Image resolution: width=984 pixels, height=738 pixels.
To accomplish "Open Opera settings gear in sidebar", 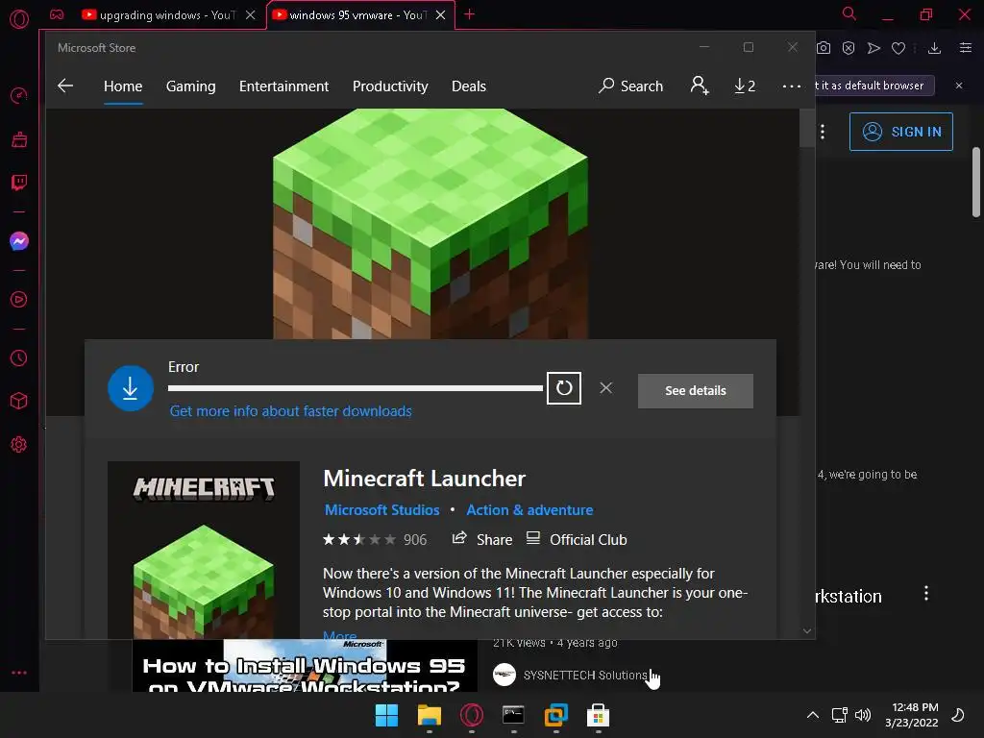I will pyautogui.click(x=19, y=444).
